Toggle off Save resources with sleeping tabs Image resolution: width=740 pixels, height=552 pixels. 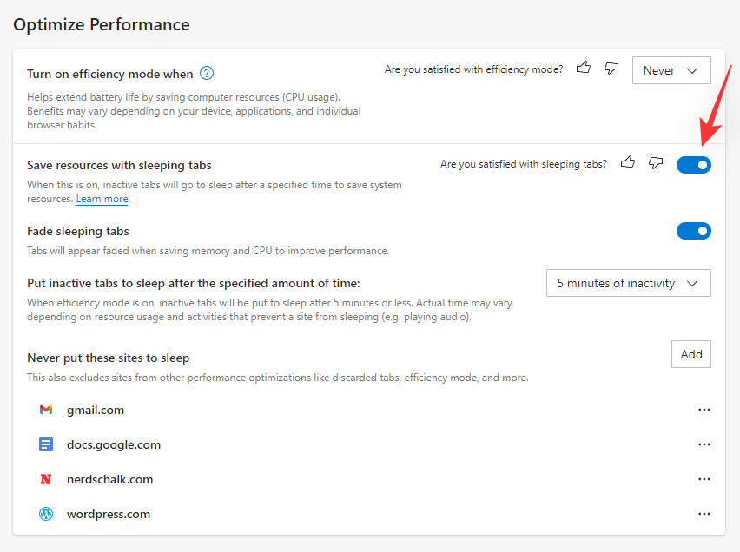coord(693,164)
